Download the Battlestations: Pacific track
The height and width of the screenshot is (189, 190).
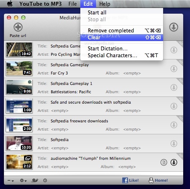click(174, 87)
